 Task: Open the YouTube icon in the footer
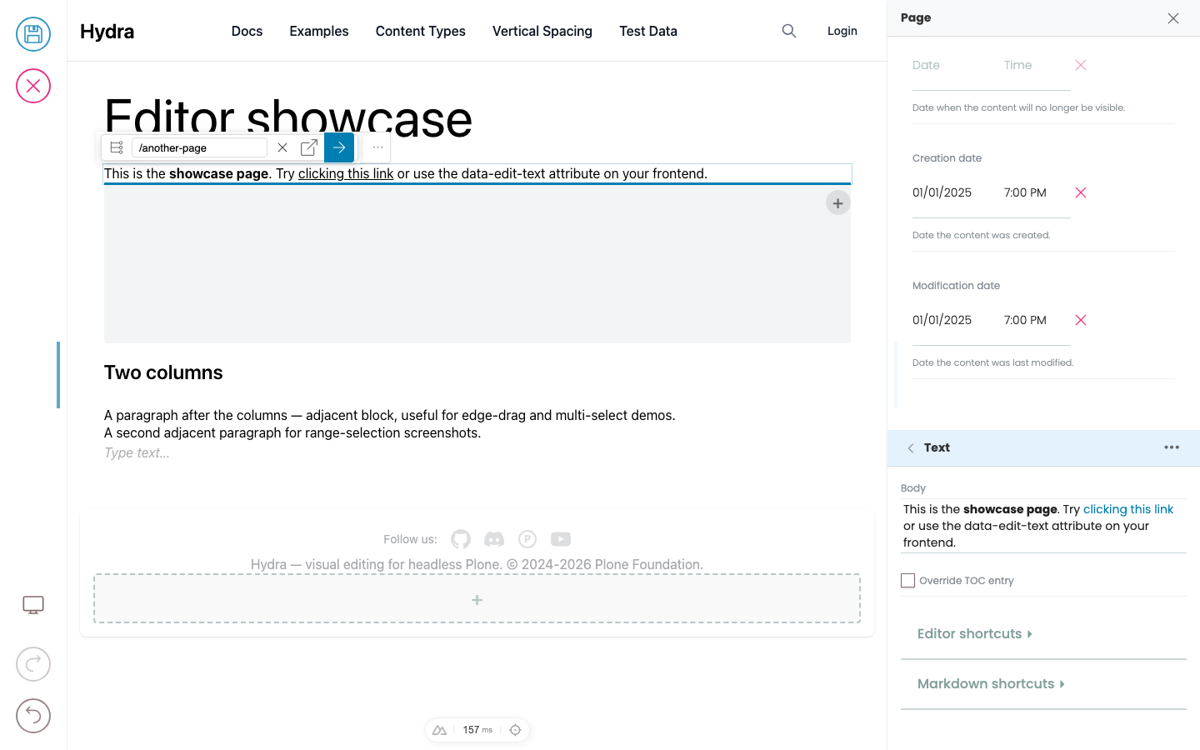click(561, 539)
